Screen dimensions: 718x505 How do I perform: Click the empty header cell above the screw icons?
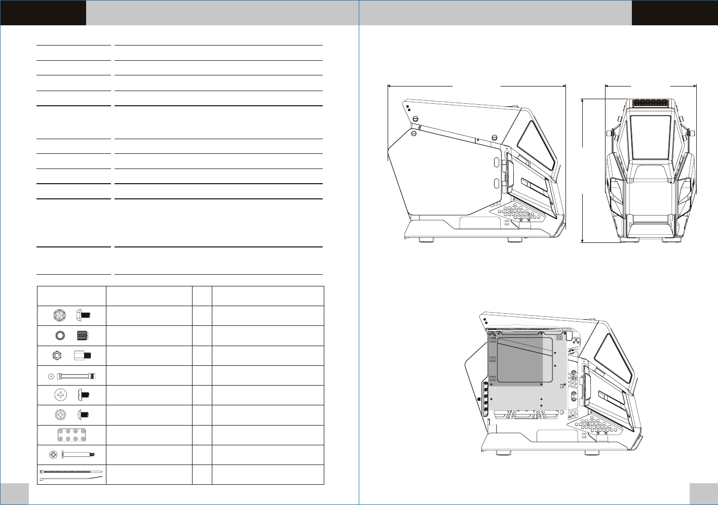(71, 296)
